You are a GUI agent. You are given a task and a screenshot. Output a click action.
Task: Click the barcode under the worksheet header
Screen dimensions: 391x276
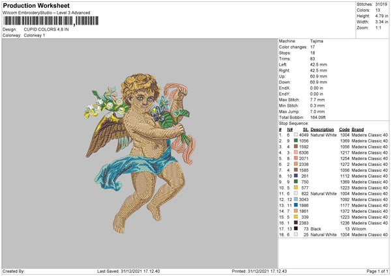pos(51,21)
